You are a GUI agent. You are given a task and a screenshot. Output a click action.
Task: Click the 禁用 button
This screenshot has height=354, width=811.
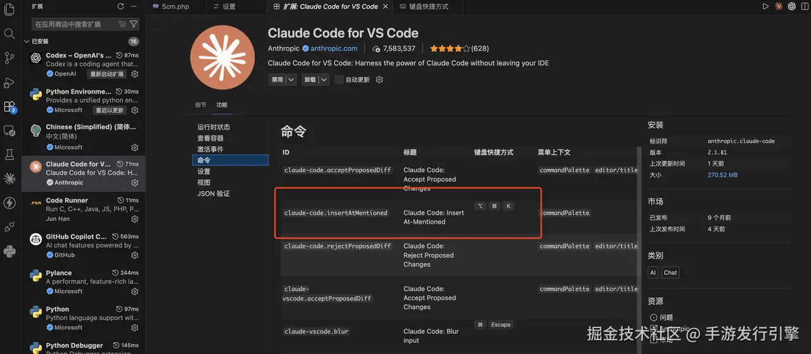(x=278, y=80)
